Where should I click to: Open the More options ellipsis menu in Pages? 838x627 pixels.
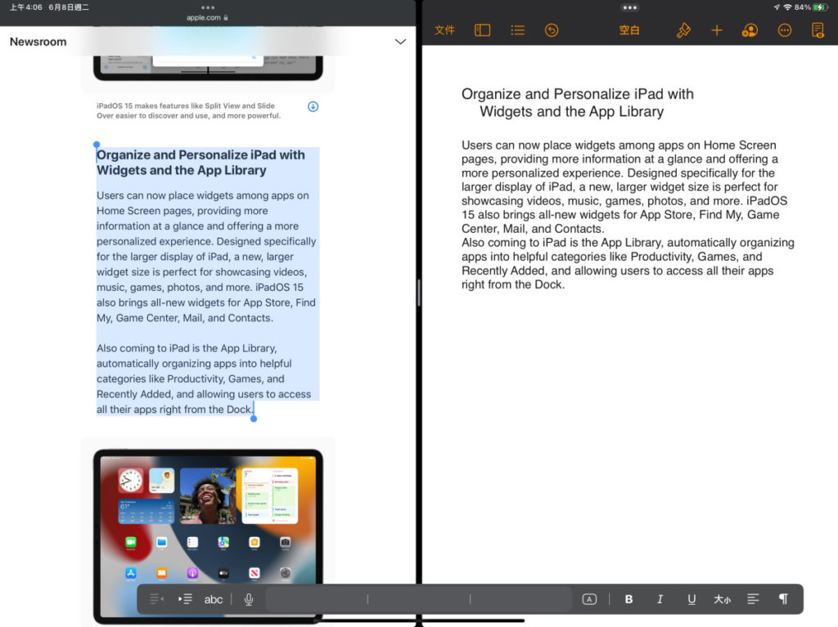point(784,30)
